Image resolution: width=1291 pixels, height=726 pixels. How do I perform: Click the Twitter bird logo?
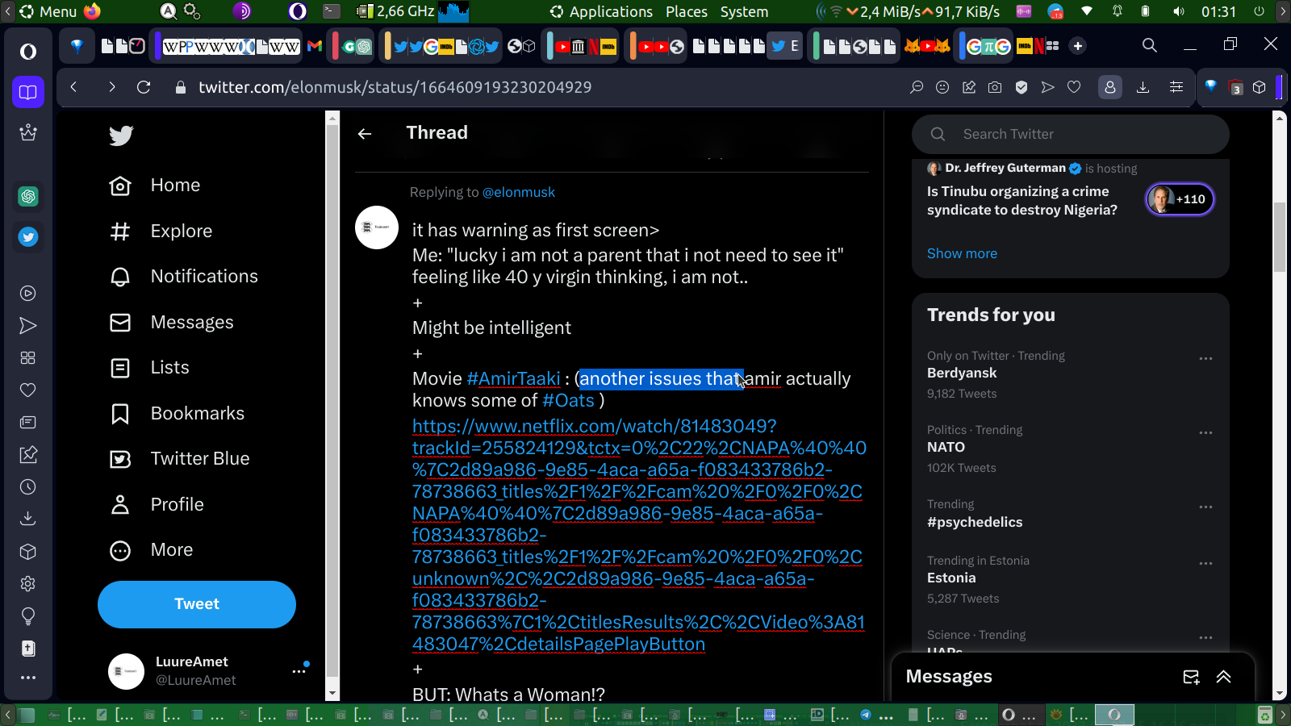coord(121,136)
